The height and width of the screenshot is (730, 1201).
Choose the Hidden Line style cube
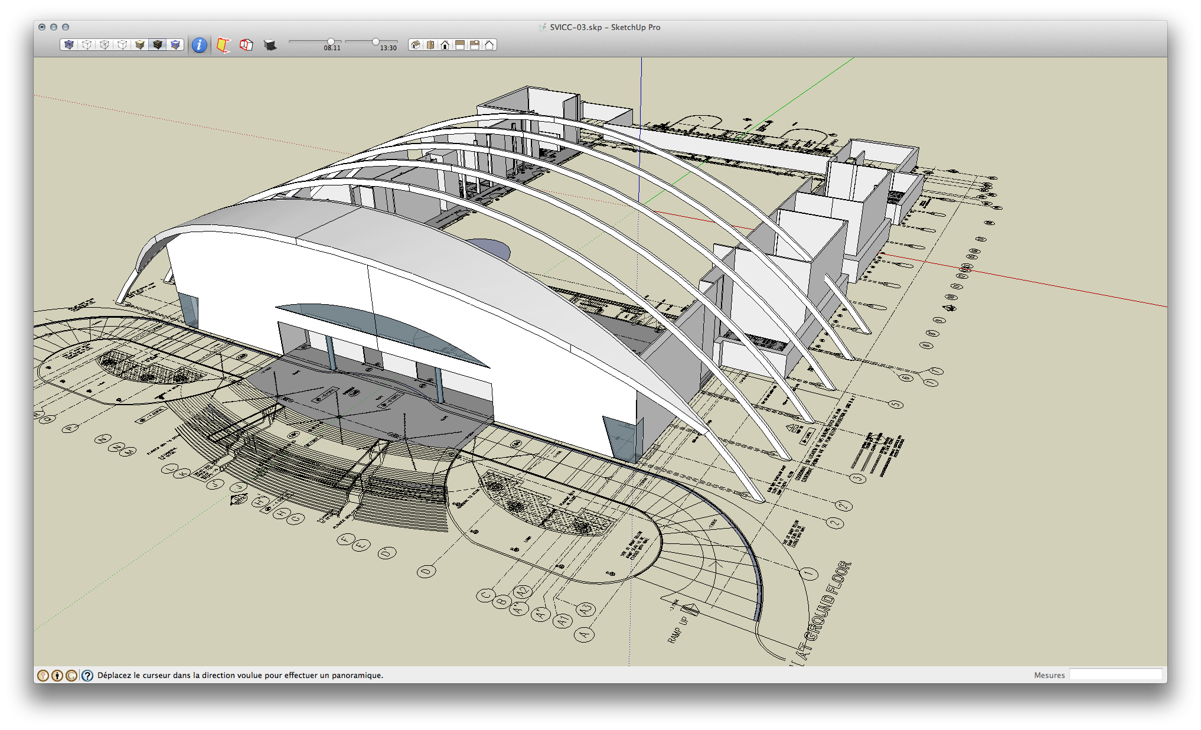(x=122, y=45)
